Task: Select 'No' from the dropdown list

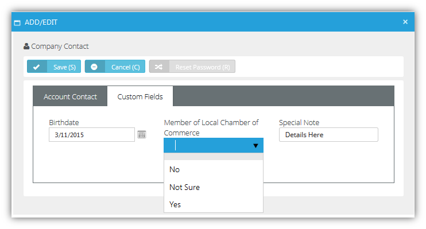Action: tap(213, 169)
